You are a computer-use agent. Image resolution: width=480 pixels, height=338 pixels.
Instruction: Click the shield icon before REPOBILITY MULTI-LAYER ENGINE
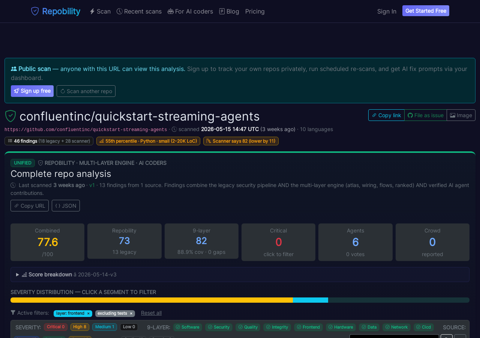[40, 163]
